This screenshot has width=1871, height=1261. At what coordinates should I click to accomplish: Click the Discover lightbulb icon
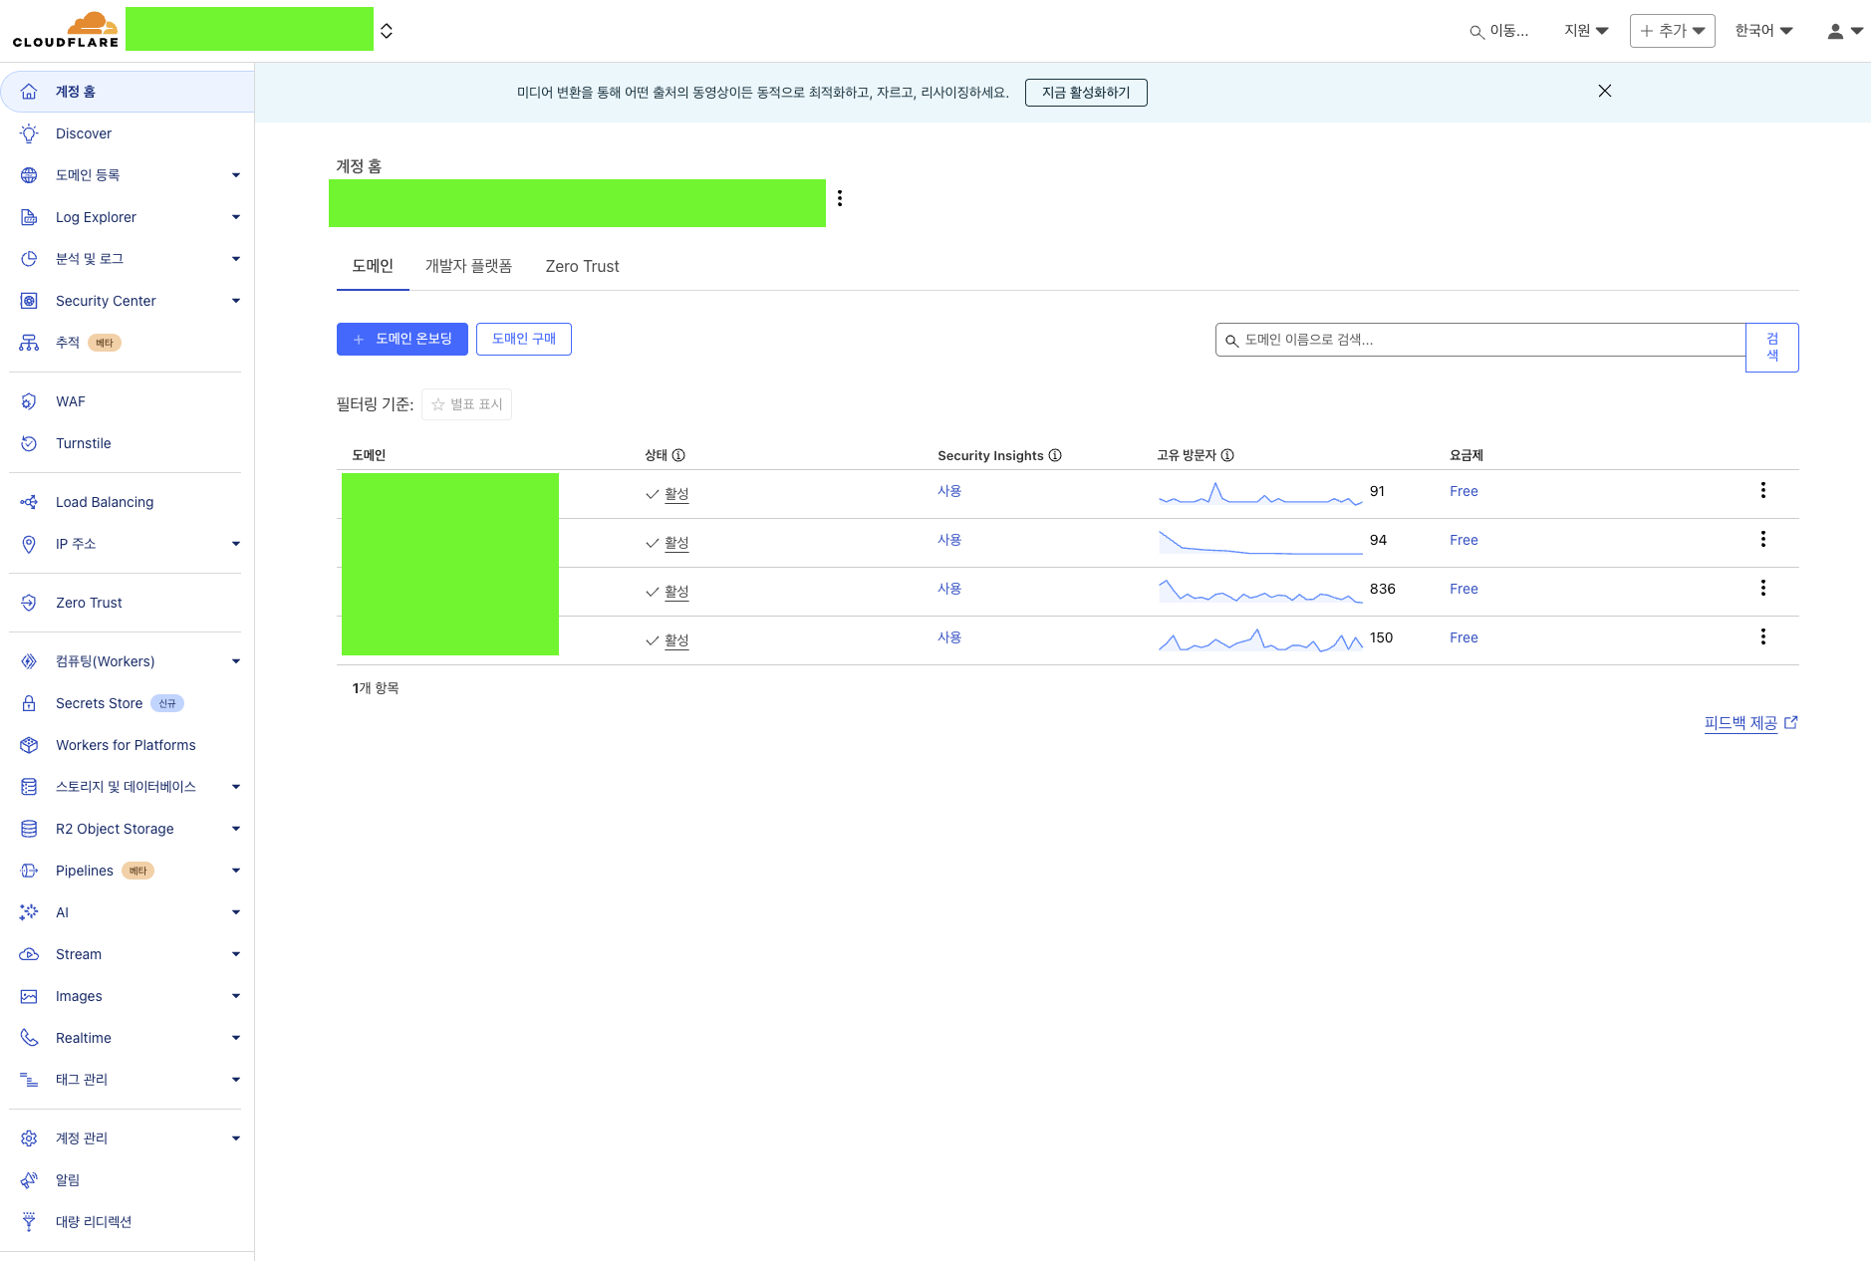tap(29, 133)
